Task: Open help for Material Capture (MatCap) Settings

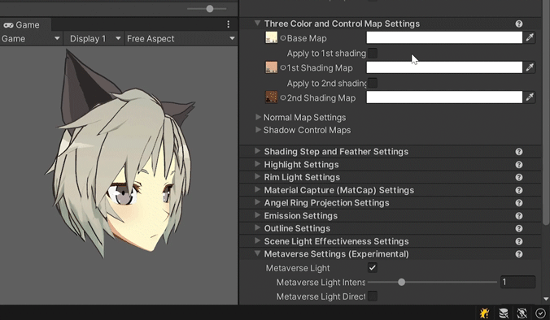Action: click(x=519, y=190)
